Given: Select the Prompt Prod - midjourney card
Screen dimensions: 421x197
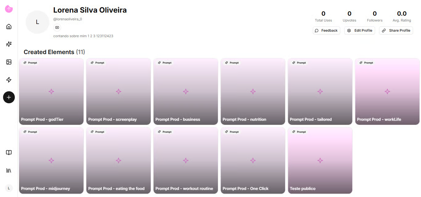Looking at the screenshot, I should pyautogui.click(x=51, y=160).
